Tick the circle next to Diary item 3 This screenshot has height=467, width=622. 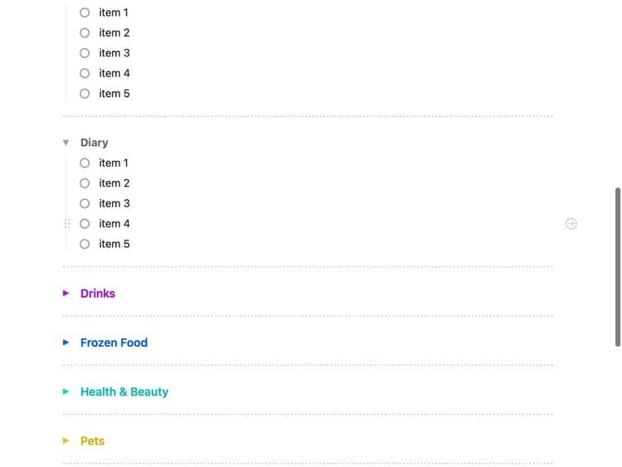[x=85, y=203]
